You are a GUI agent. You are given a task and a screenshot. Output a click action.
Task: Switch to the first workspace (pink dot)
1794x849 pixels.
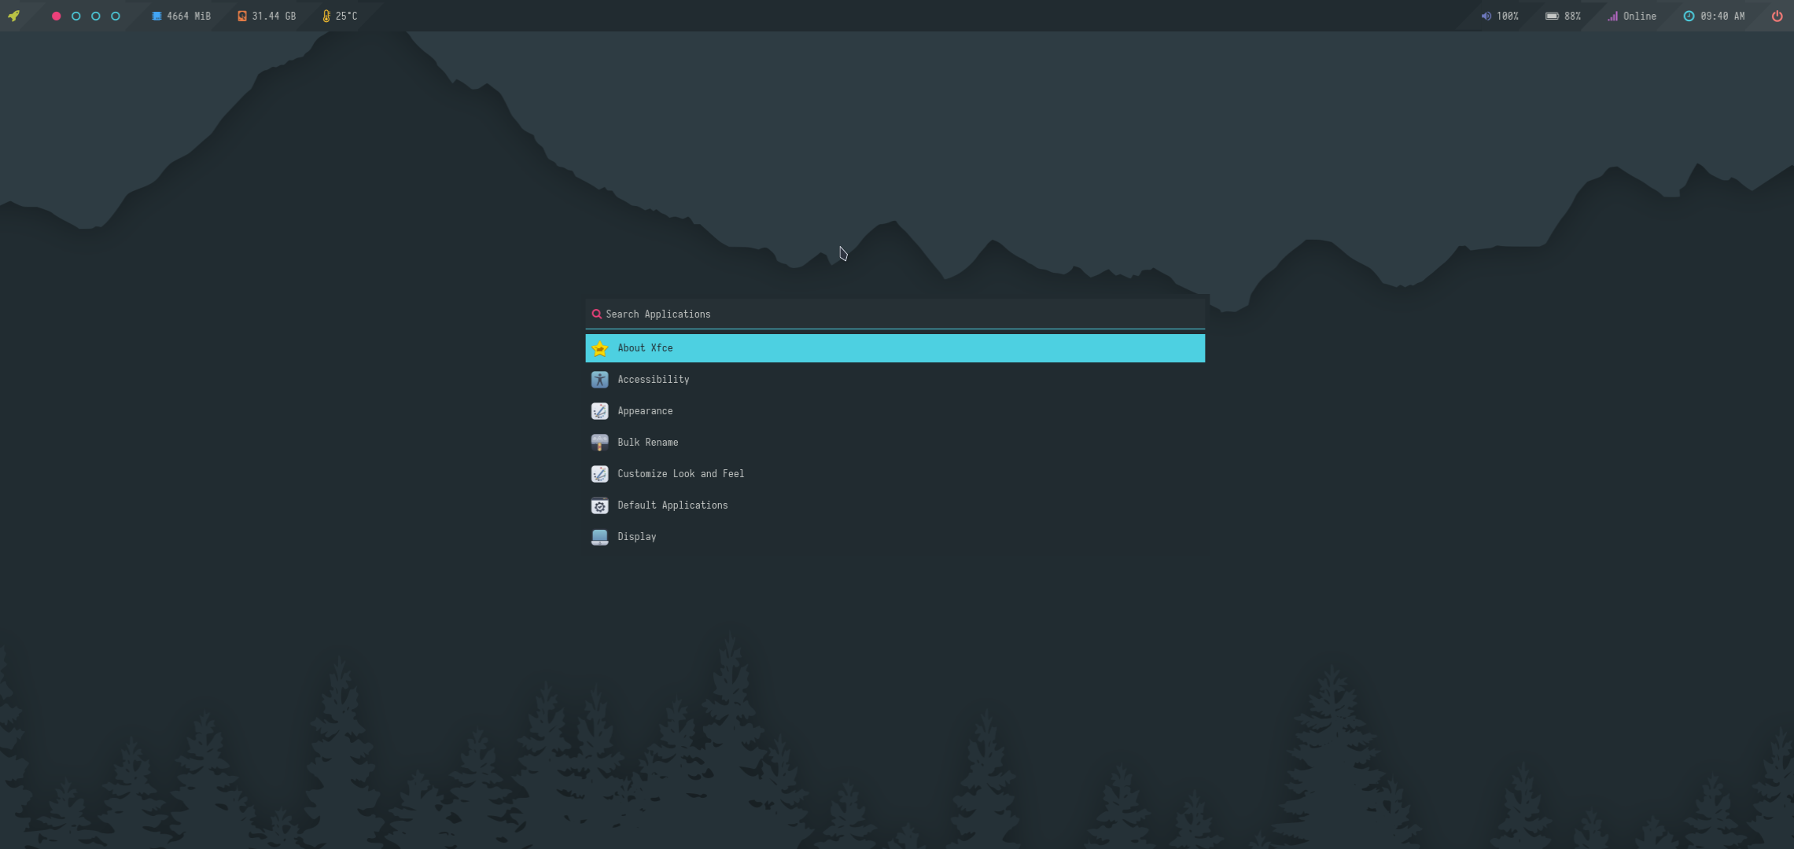(56, 16)
